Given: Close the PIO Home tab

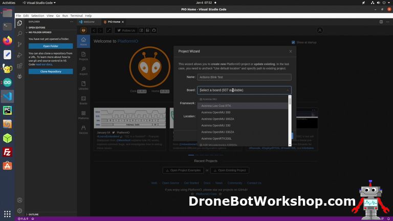Looking at the screenshot, I should (x=123, y=22).
